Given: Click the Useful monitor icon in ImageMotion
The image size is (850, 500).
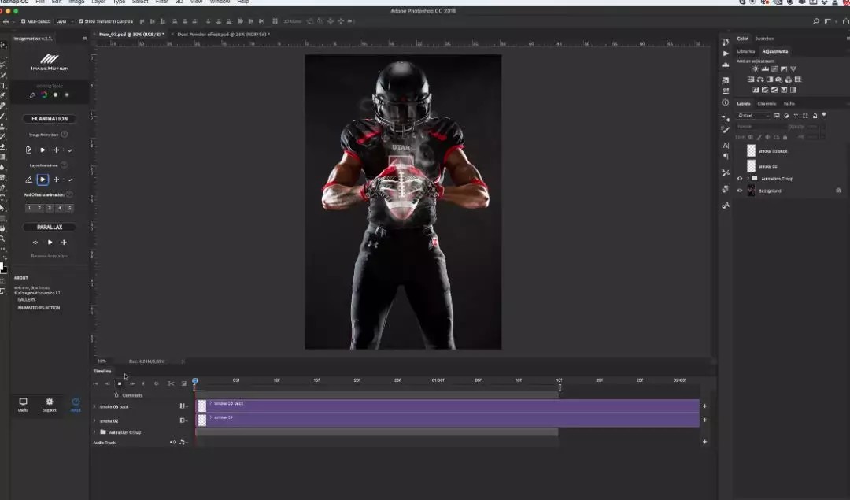Looking at the screenshot, I should [24, 402].
